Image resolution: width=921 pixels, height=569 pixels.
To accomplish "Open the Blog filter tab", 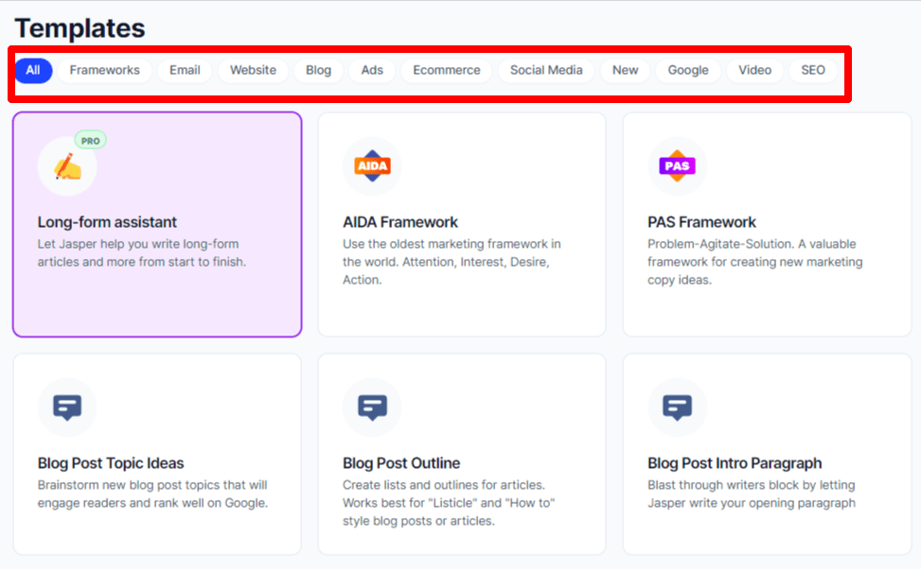I will click(319, 70).
